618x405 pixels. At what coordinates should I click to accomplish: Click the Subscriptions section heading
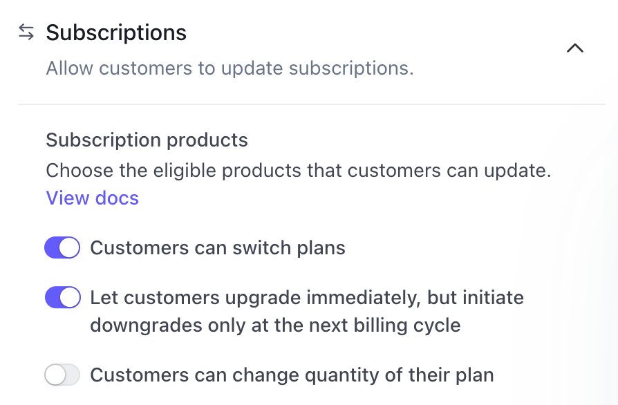coord(116,32)
